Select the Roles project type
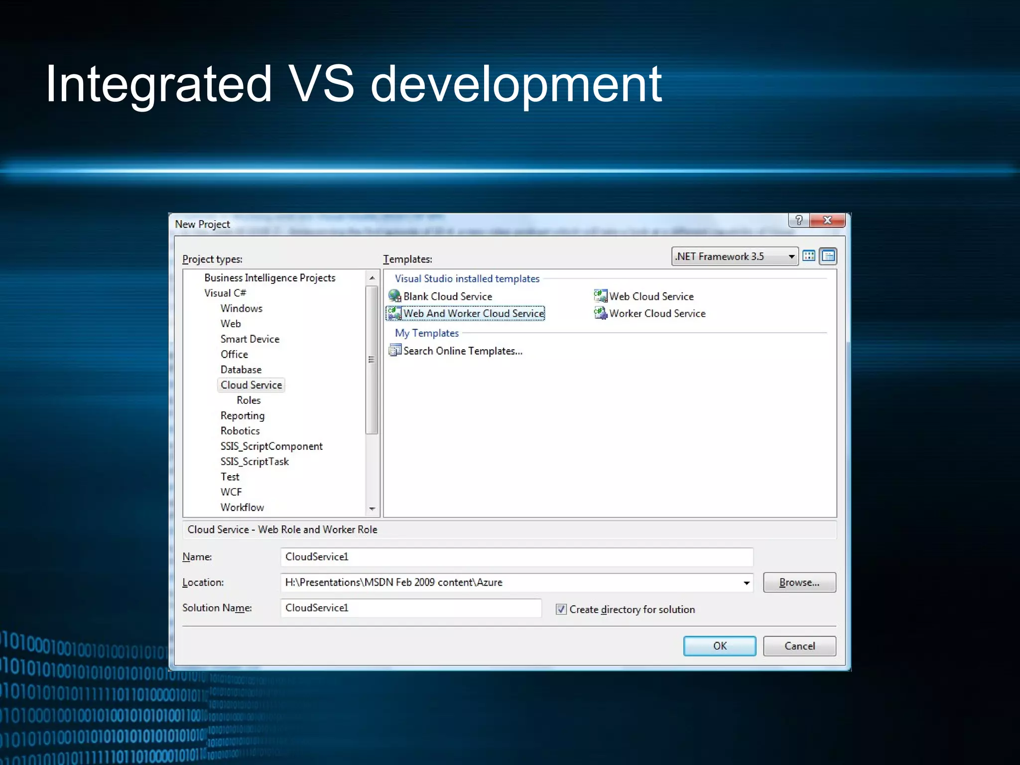1020x765 pixels. [x=249, y=400]
